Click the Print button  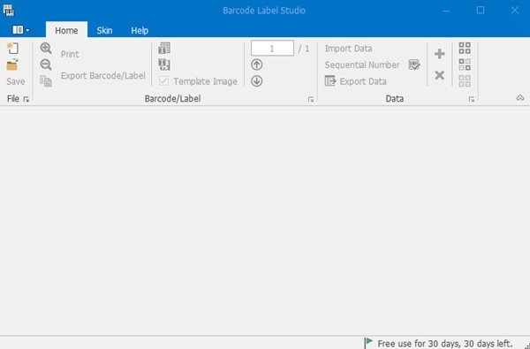70,54
